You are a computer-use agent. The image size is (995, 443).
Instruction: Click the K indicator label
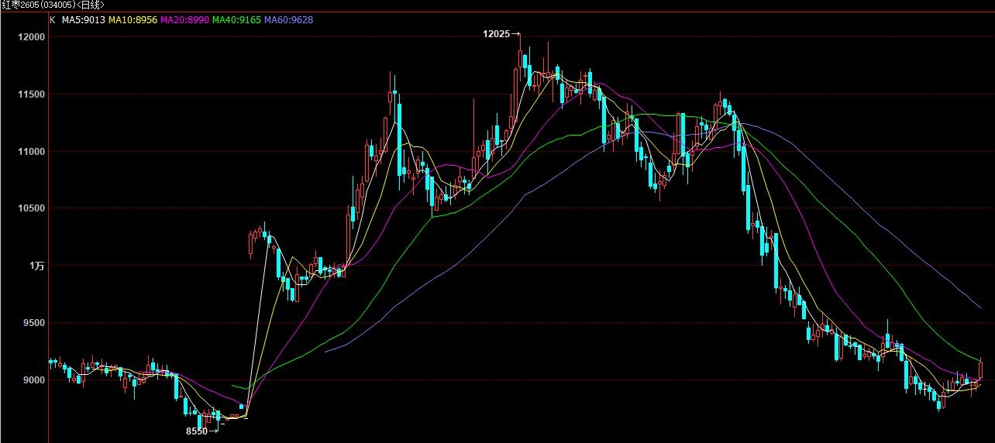[52, 20]
